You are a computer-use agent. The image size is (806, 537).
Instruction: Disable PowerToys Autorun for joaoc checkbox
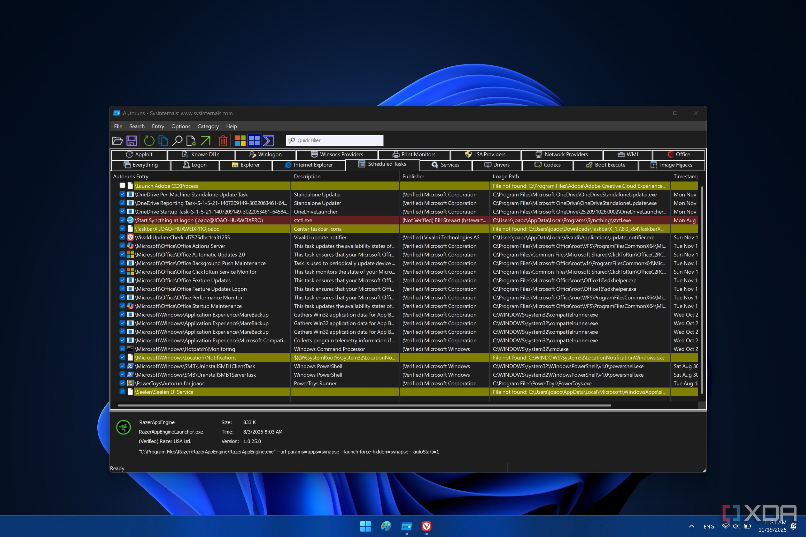coord(122,383)
